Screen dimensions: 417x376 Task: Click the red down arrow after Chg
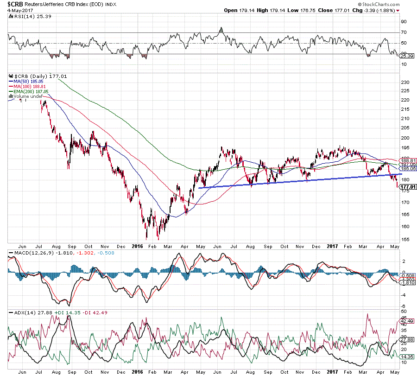click(398, 11)
